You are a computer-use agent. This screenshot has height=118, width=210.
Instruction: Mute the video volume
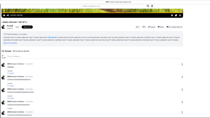click(8, 15)
